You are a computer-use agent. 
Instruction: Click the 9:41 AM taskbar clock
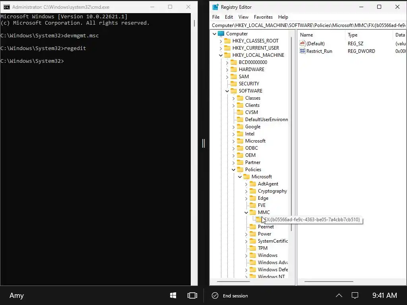tap(384, 295)
